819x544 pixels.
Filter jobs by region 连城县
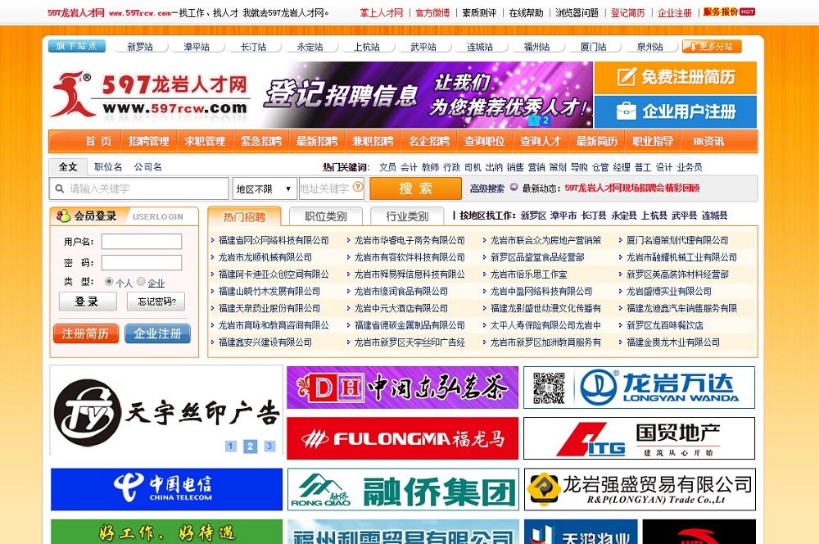(714, 215)
